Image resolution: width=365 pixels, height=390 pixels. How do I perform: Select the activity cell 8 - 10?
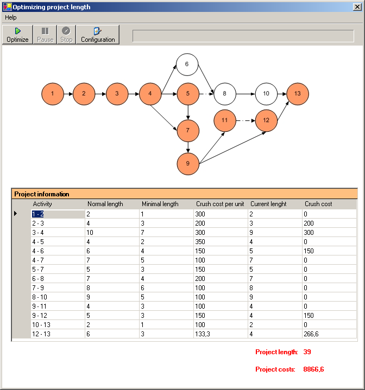click(x=58, y=297)
